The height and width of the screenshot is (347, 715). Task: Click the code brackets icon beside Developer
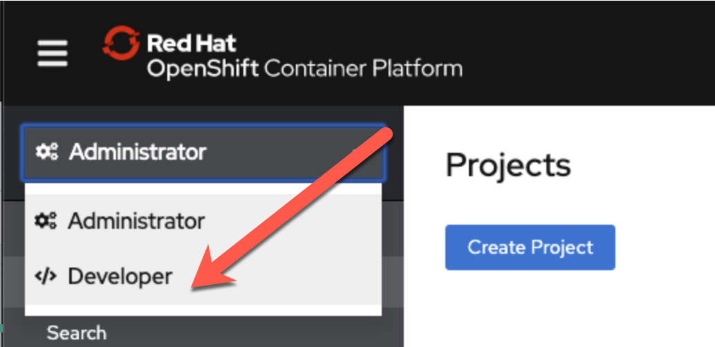46,277
